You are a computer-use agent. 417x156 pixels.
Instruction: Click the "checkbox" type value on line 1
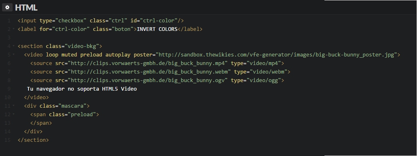71,21
